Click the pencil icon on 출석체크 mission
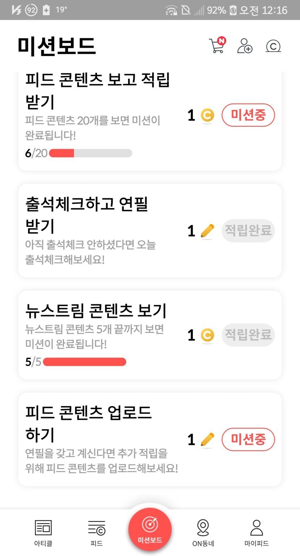Screen dimensions: 300x556 pos(207,231)
